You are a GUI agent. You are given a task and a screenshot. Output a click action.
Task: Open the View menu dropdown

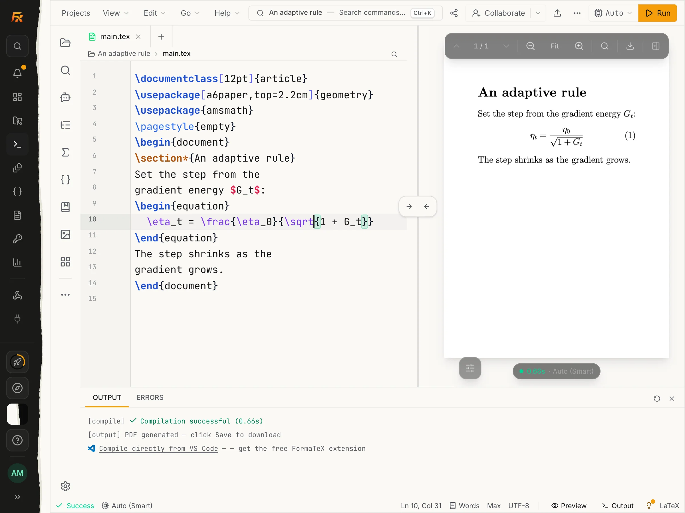point(116,13)
